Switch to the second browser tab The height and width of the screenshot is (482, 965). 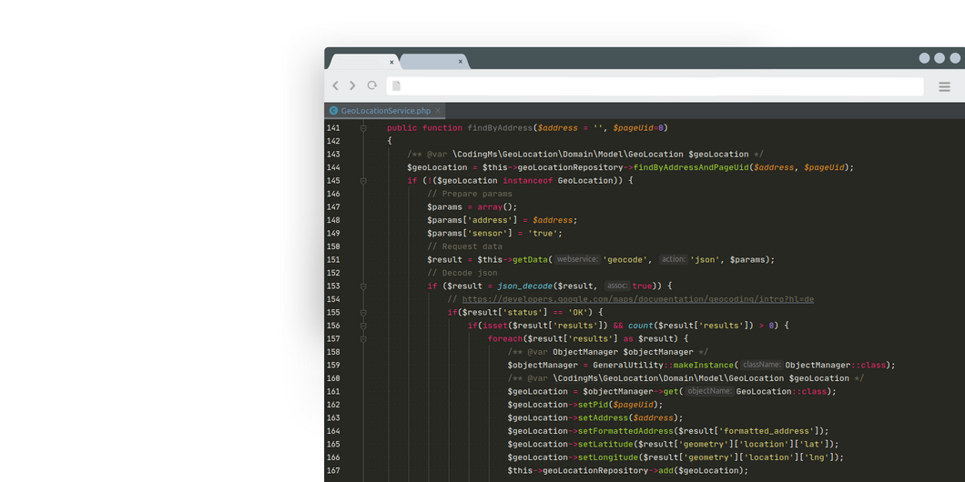point(433,62)
